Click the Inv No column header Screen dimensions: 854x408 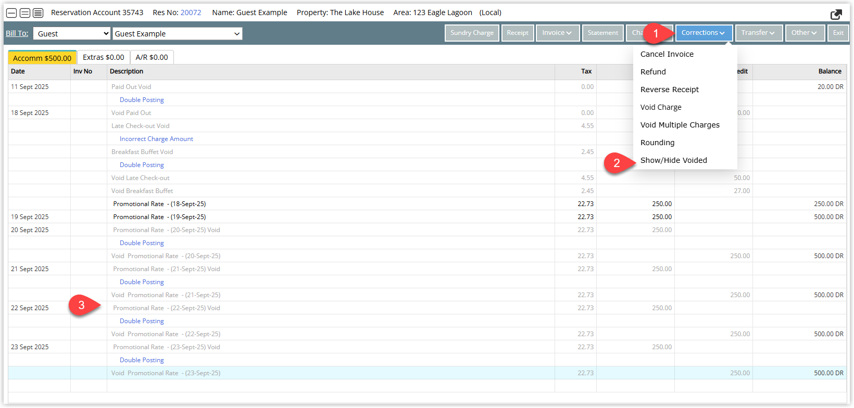(89, 72)
